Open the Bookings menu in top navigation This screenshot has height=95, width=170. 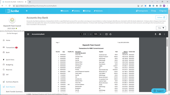(x=87, y=11)
